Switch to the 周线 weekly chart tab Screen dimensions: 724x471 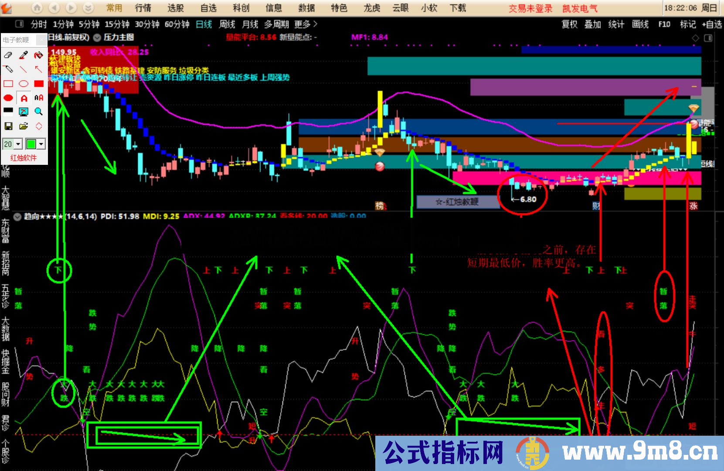pyautogui.click(x=227, y=25)
